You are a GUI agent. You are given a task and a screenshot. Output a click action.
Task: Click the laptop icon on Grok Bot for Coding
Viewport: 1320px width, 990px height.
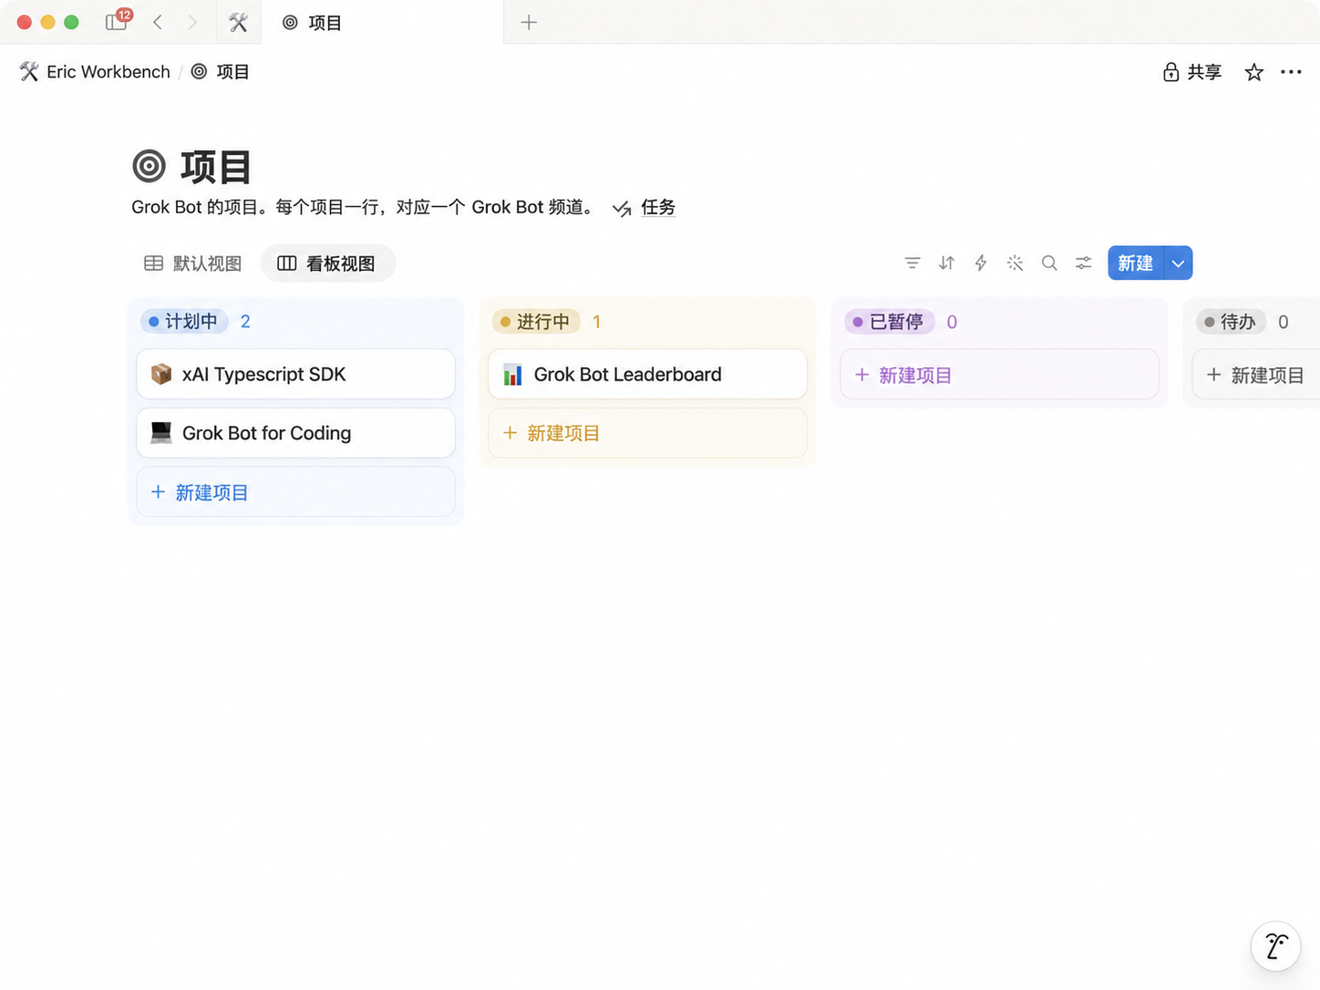coord(161,433)
